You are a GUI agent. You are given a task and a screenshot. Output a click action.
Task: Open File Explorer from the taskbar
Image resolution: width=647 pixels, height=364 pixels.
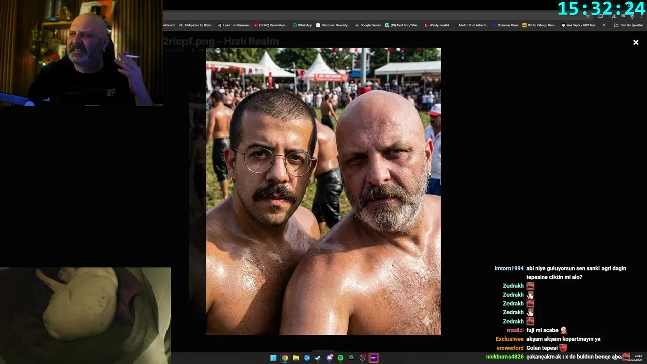(296, 358)
